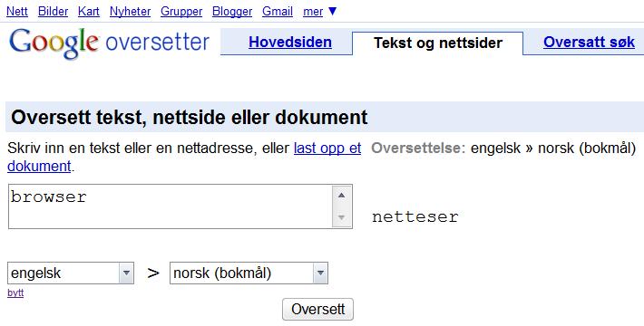The image size is (644, 326).
Task: Open the 'mer' dropdown arrow
Action: (x=333, y=12)
